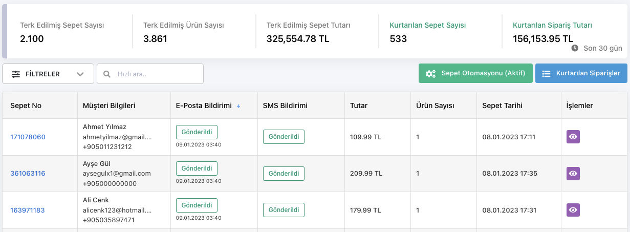The height and width of the screenshot is (232, 630).
Task: Expand the FİLTRELER dropdown chevron
Action: tap(80, 74)
